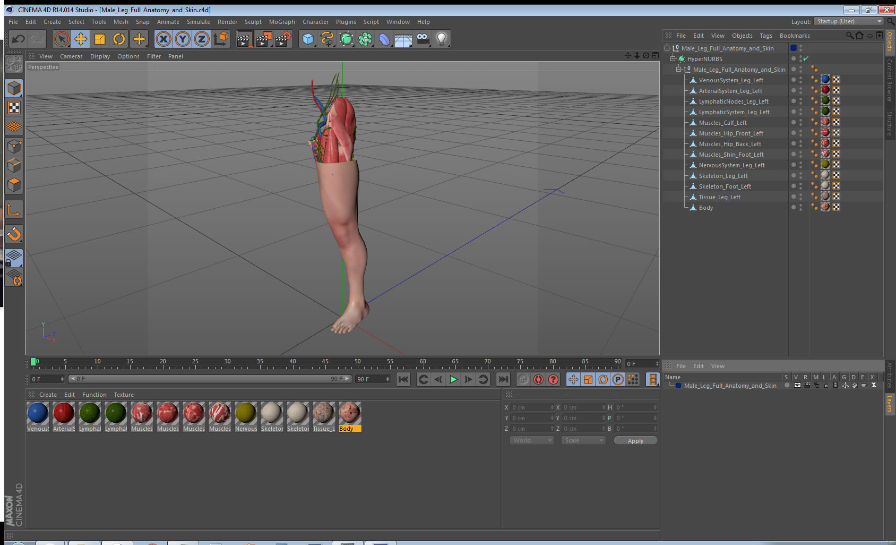Add a Camera object
Screen dimensions: 896x545
tap(423, 39)
